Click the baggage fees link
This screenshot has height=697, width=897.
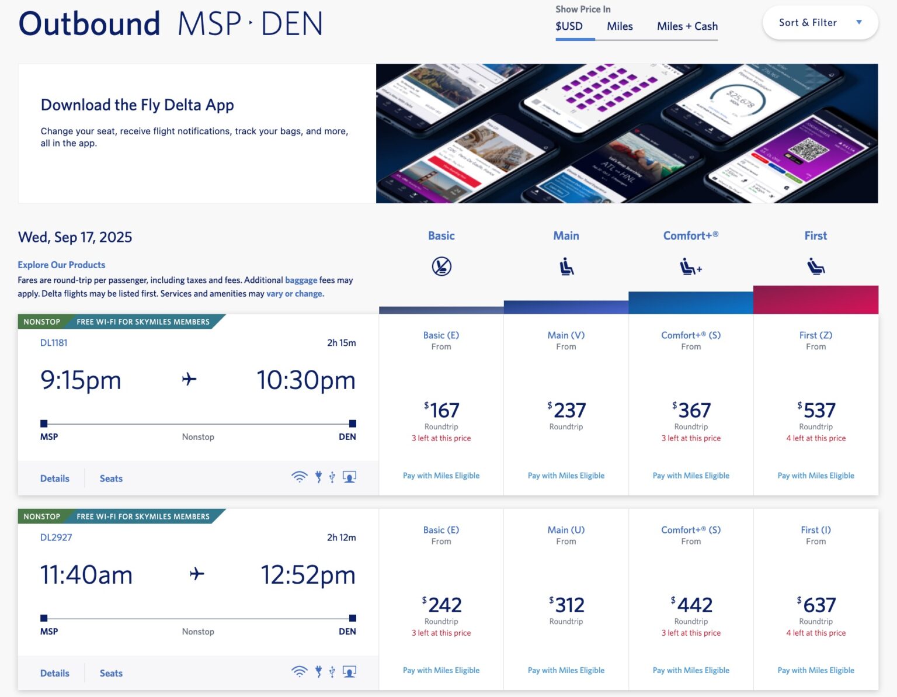pyautogui.click(x=301, y=280)
